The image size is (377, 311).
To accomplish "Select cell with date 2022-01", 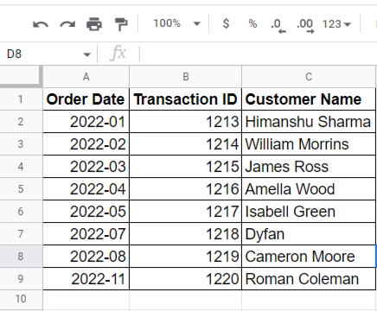I will pos(86,122).
